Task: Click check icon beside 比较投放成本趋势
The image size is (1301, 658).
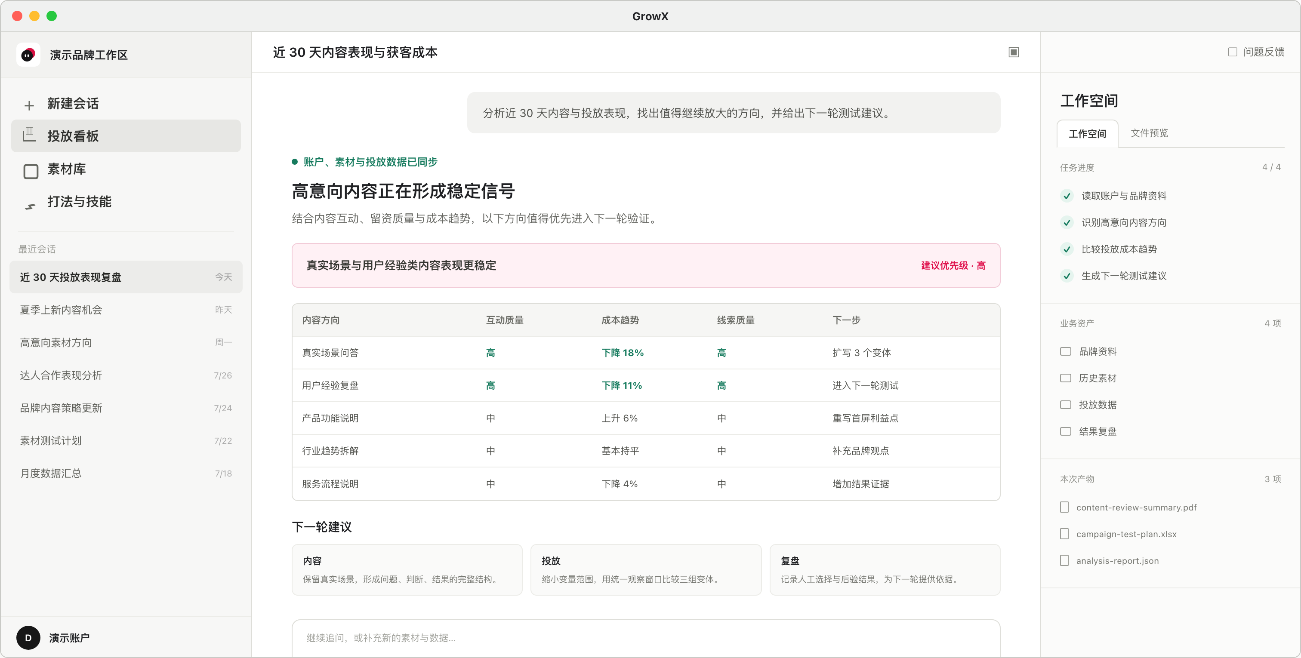Action: [1067, 249]
